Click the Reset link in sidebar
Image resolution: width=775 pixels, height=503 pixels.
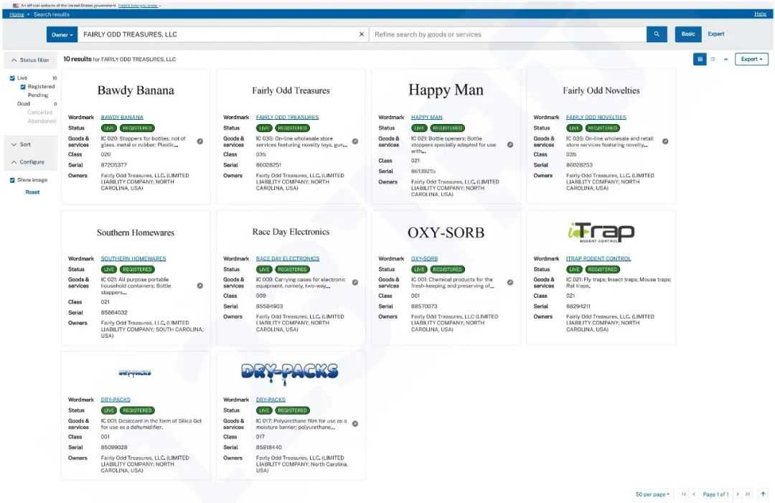(x=32, y=192)
